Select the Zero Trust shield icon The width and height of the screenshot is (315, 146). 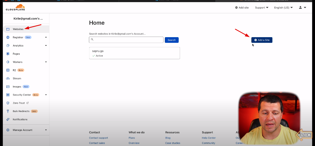[8, 103]
